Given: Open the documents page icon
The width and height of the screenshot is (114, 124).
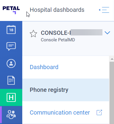Looking at the screenshot, I should [x=11, y=80].
